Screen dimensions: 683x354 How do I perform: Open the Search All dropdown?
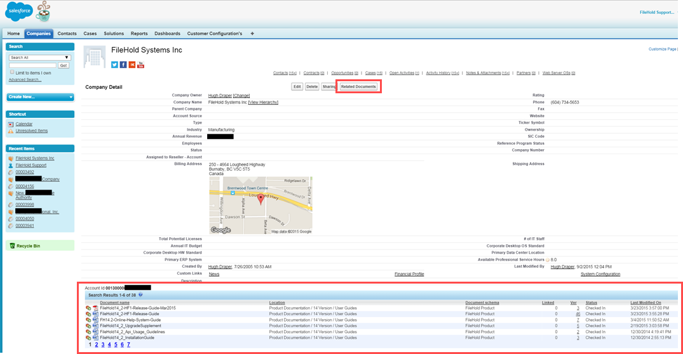[39, 57]
